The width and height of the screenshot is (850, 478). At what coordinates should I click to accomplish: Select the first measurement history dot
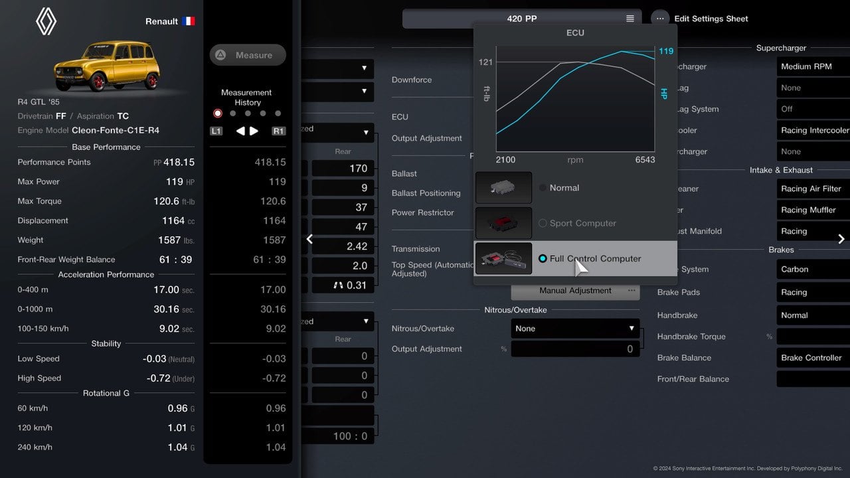217,114
